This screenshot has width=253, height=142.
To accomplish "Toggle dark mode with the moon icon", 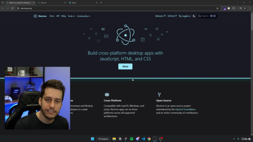I will (x=194, y=16).
